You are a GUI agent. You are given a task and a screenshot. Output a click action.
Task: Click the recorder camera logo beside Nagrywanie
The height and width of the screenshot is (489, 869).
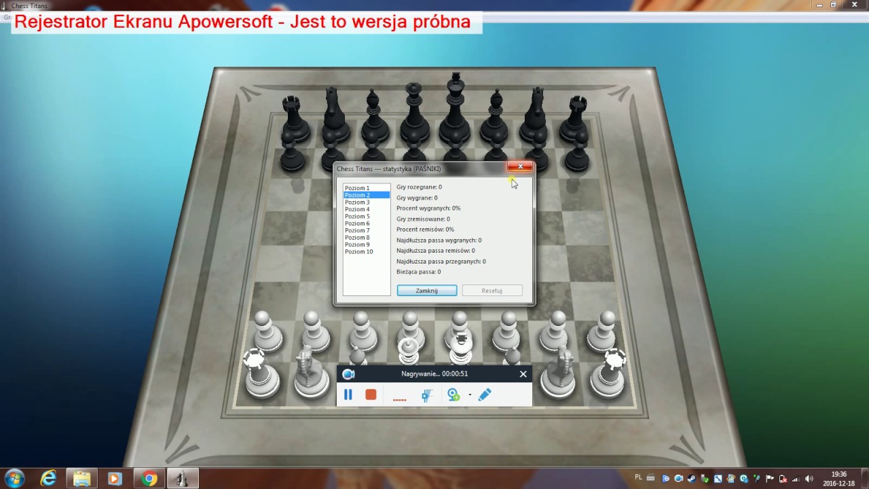pyautogui.click(x=348, y=374)
